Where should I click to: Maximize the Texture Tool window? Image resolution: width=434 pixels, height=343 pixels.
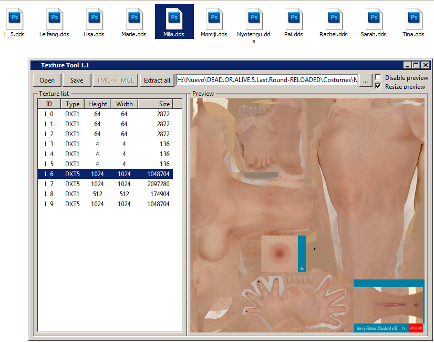tap(416, 65)
